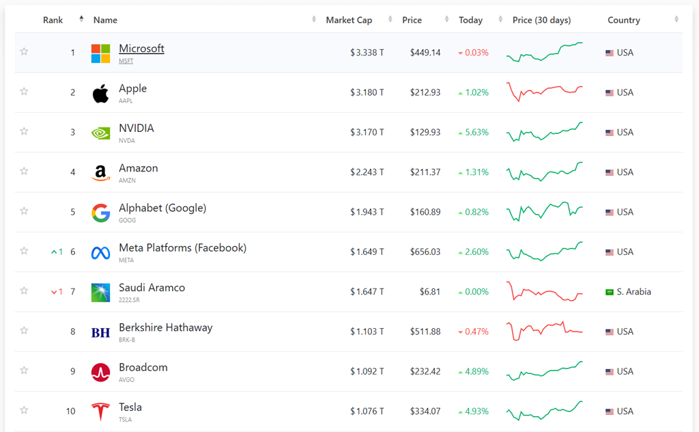Click the NVIDIA green eye logo
Screen dimensions: 699x432
pos(101,133)
